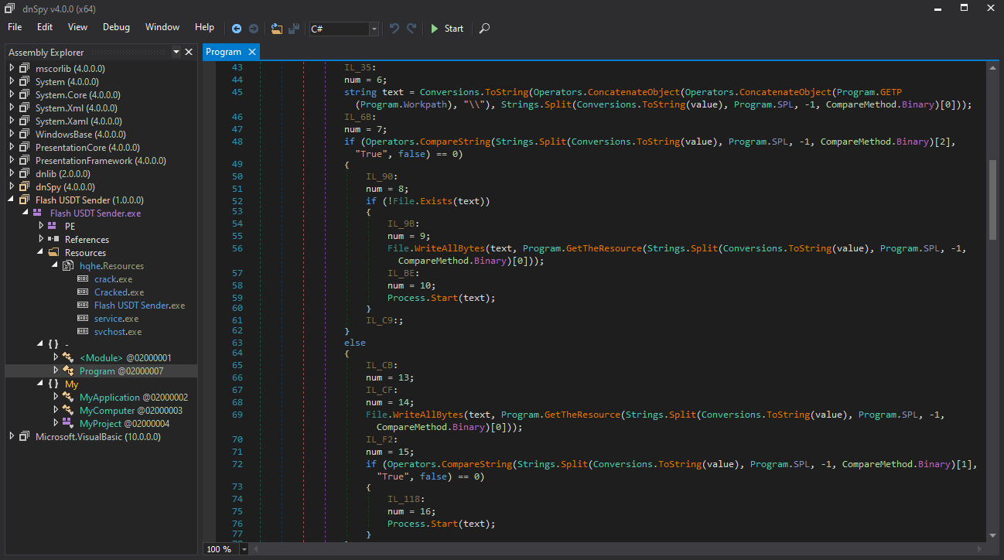Navigate back in code history
The image size is (1004, 560).
[x=237, y=28]
